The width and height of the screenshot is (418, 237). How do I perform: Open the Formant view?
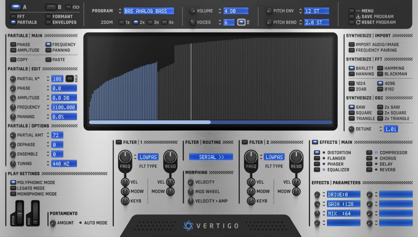tap(49, 16)
